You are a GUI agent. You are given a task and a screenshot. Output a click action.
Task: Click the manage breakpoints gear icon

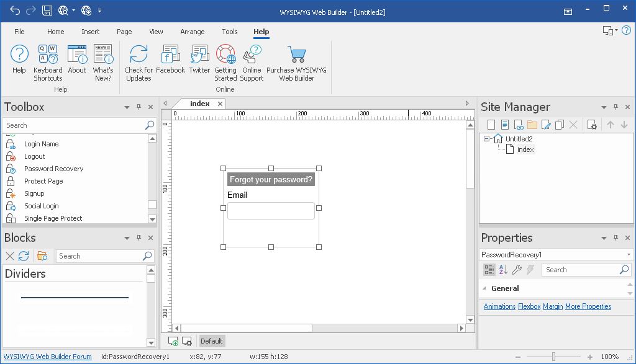186,341
